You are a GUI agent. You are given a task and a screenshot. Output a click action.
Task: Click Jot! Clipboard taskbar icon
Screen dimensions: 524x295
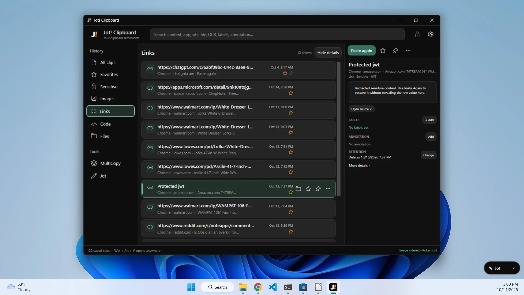(333, 287)
